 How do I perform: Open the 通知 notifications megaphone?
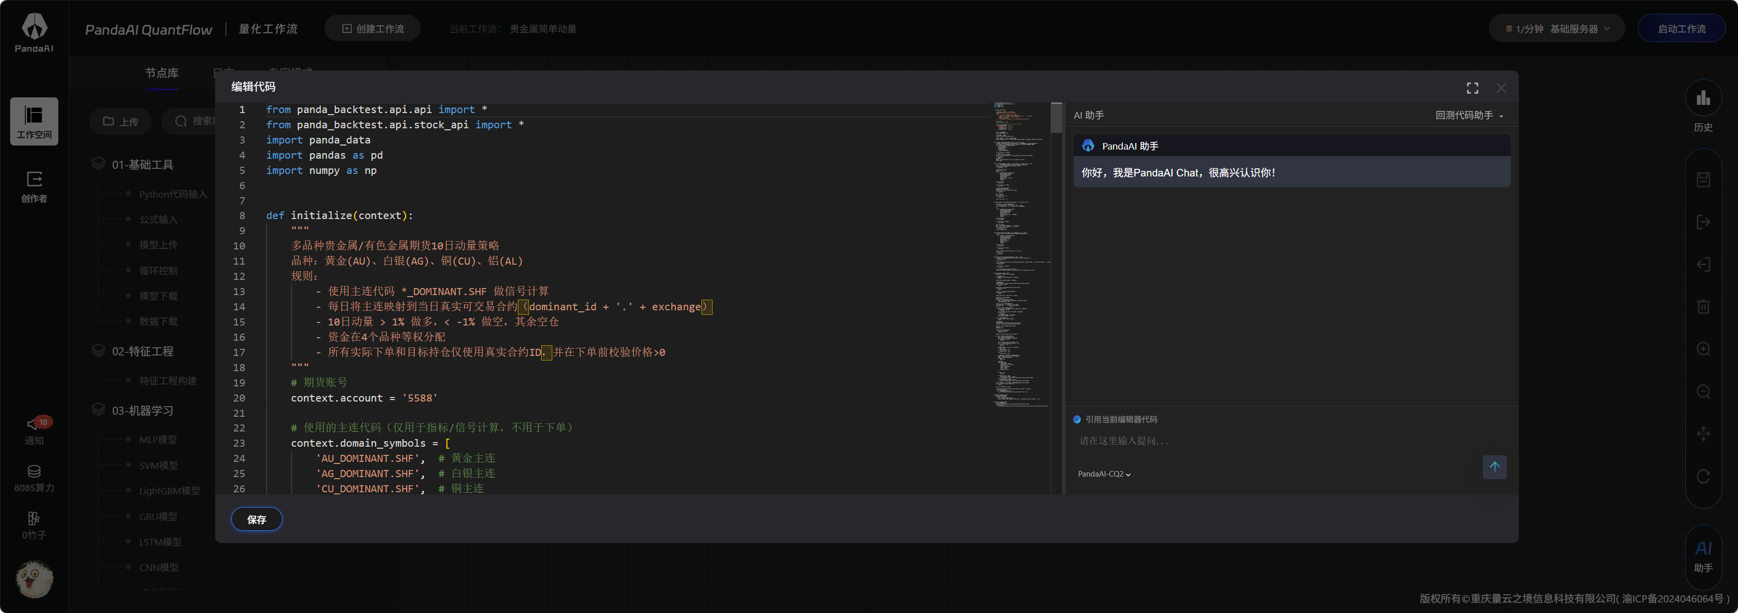[34, 430]
